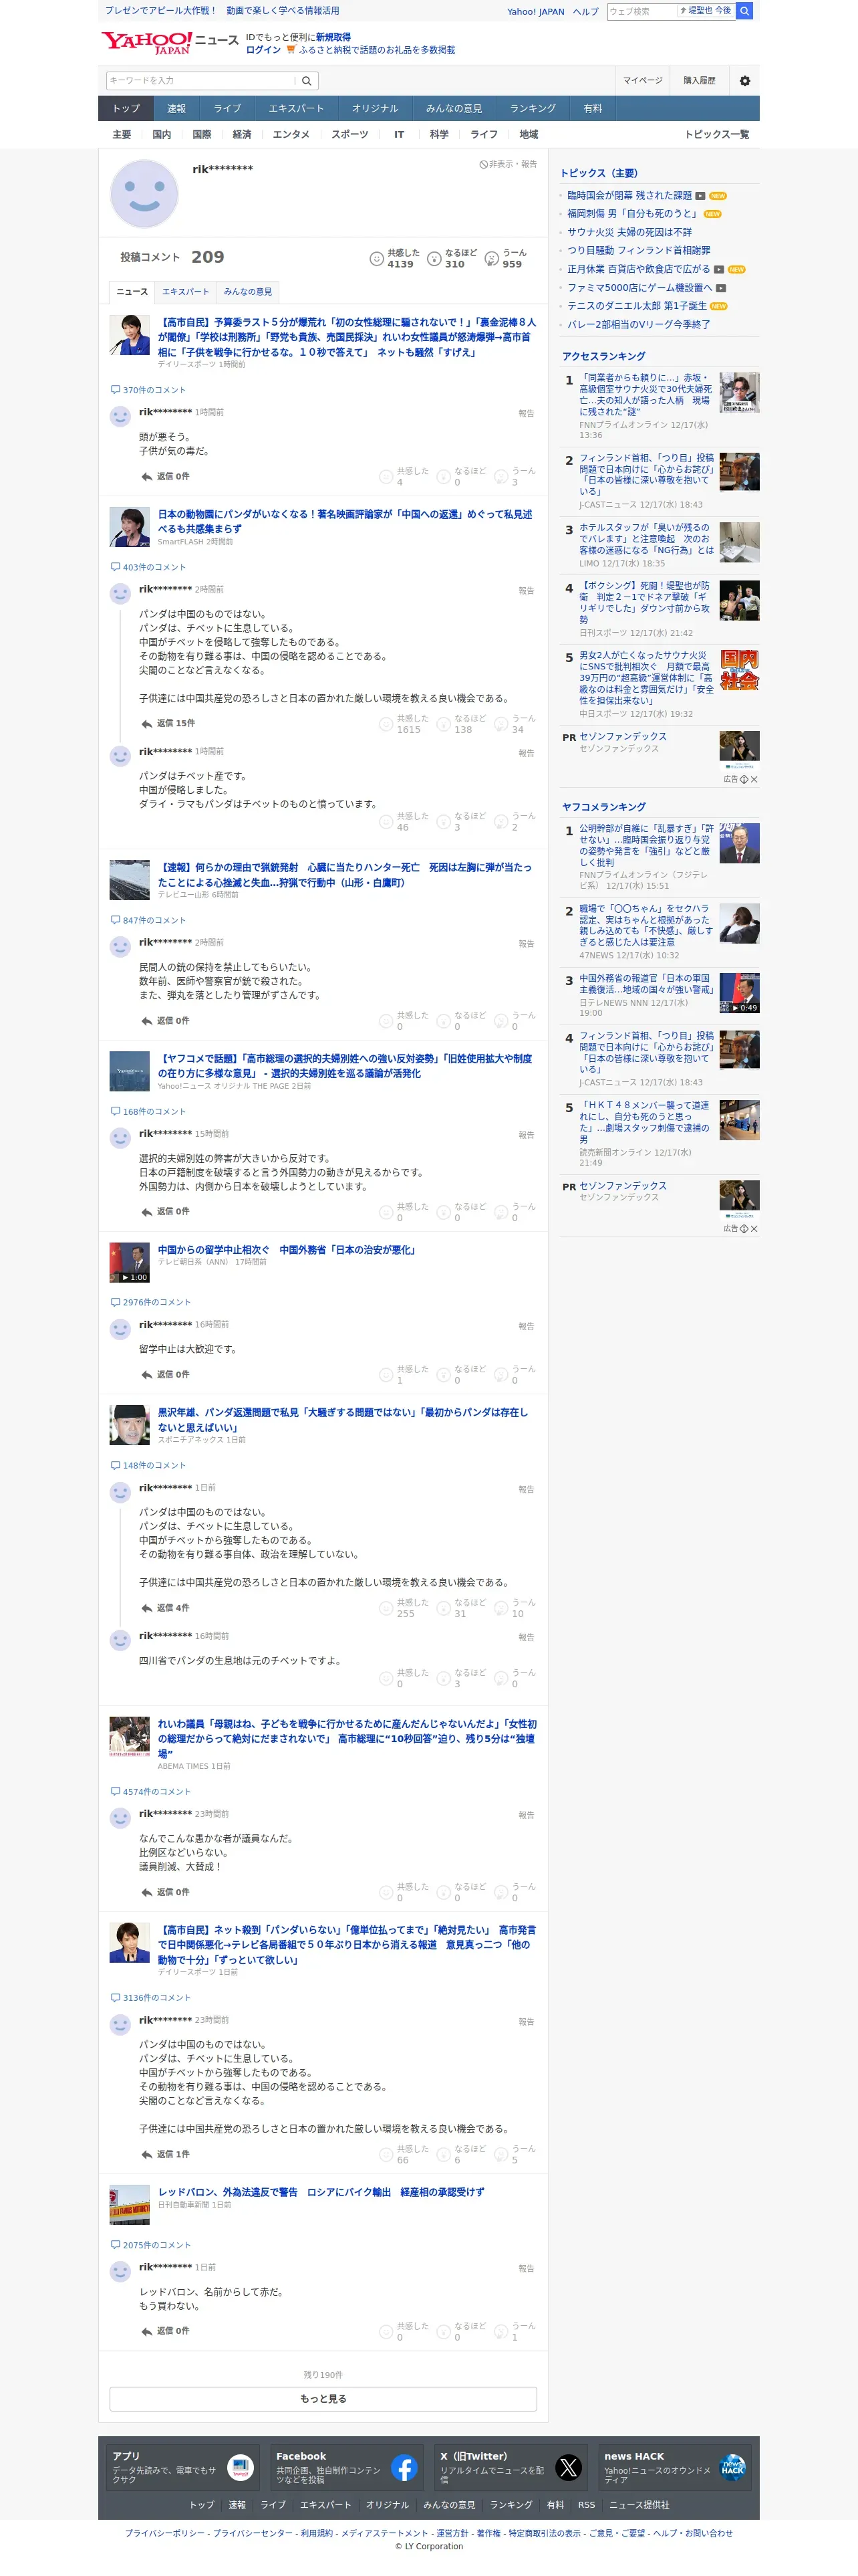Close the first ゼゾンファンデックス ad

coord(754,779)
